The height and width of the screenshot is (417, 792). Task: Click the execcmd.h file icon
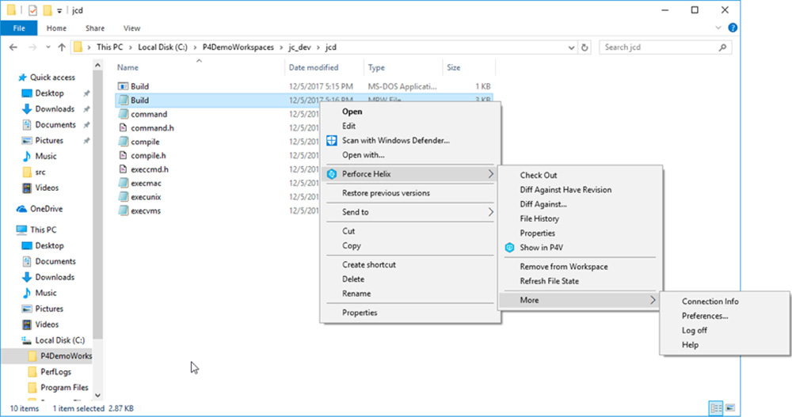(123, 169)
